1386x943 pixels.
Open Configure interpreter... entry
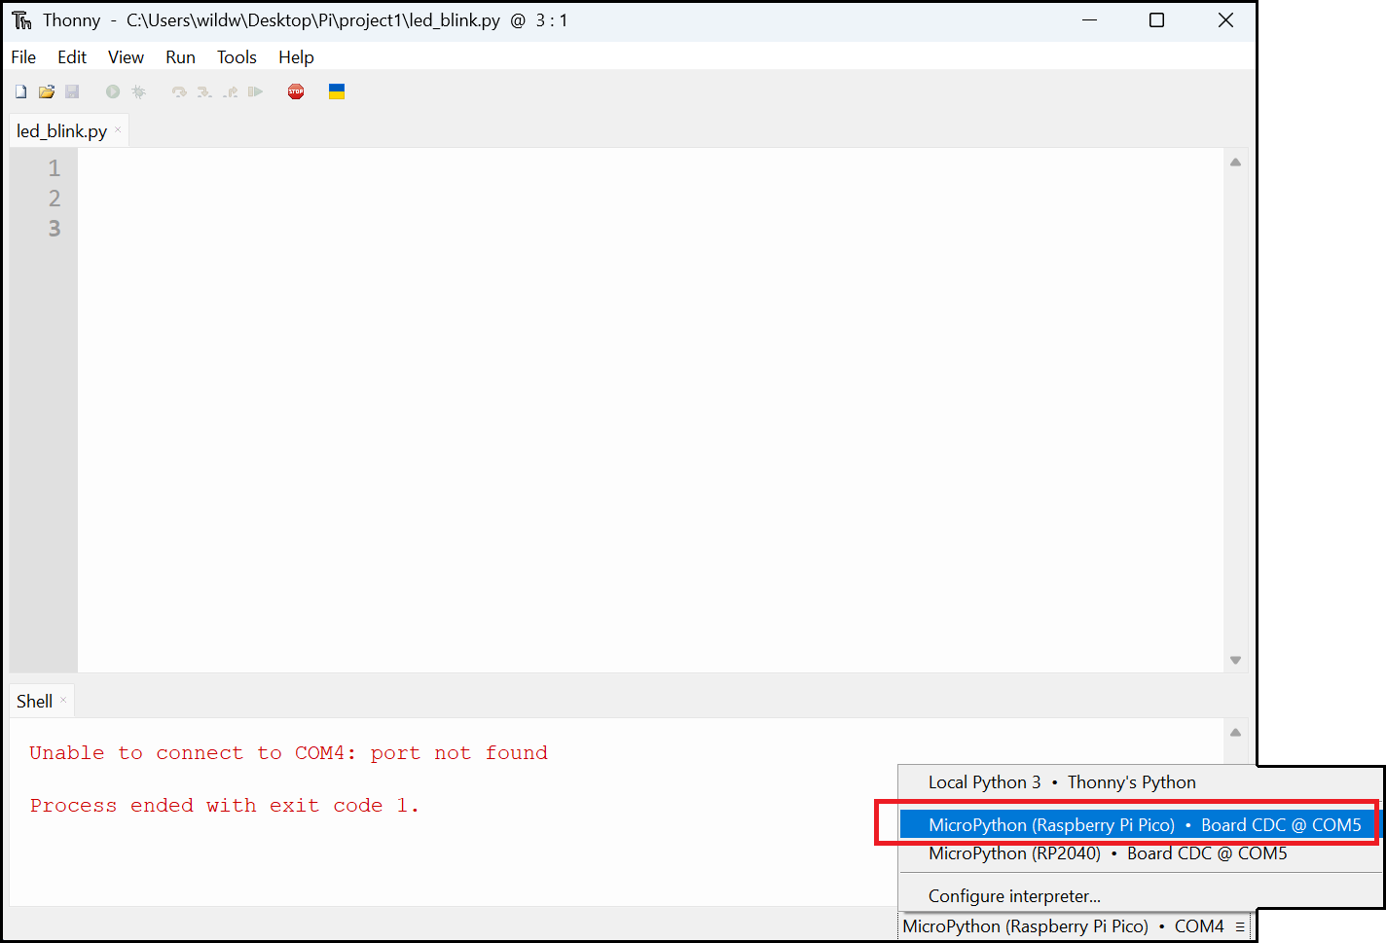[1140, 896]
